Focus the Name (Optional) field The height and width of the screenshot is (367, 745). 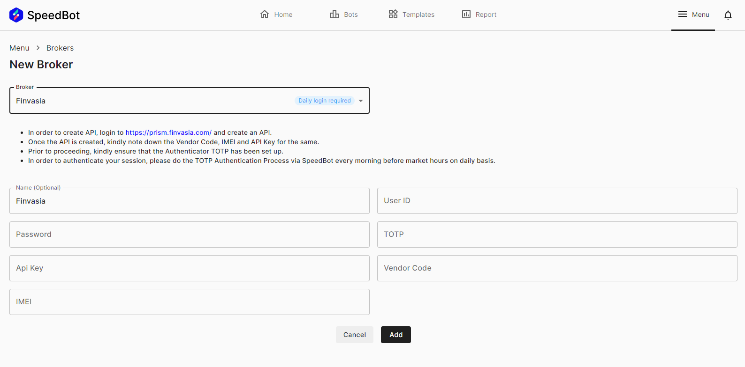190,201
